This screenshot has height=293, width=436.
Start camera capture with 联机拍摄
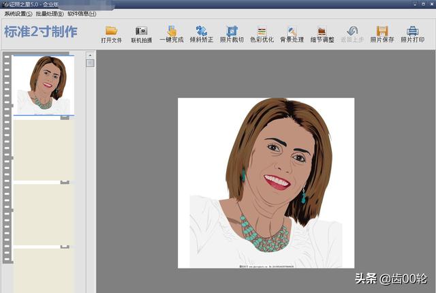(x=141, y=31)
